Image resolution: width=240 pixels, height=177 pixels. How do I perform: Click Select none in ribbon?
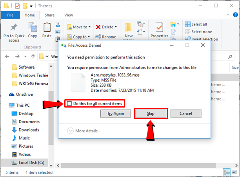click(198, 32)
